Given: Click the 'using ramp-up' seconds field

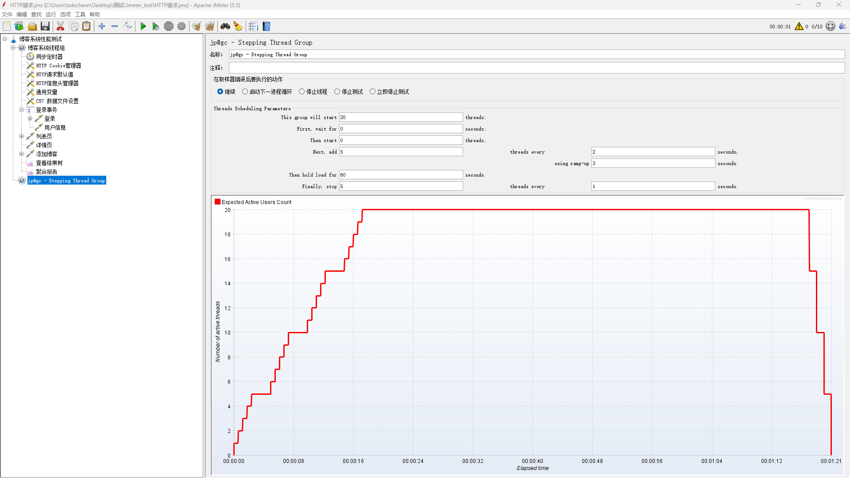Looking at the screenshot, I should click(x=653, y=163).
